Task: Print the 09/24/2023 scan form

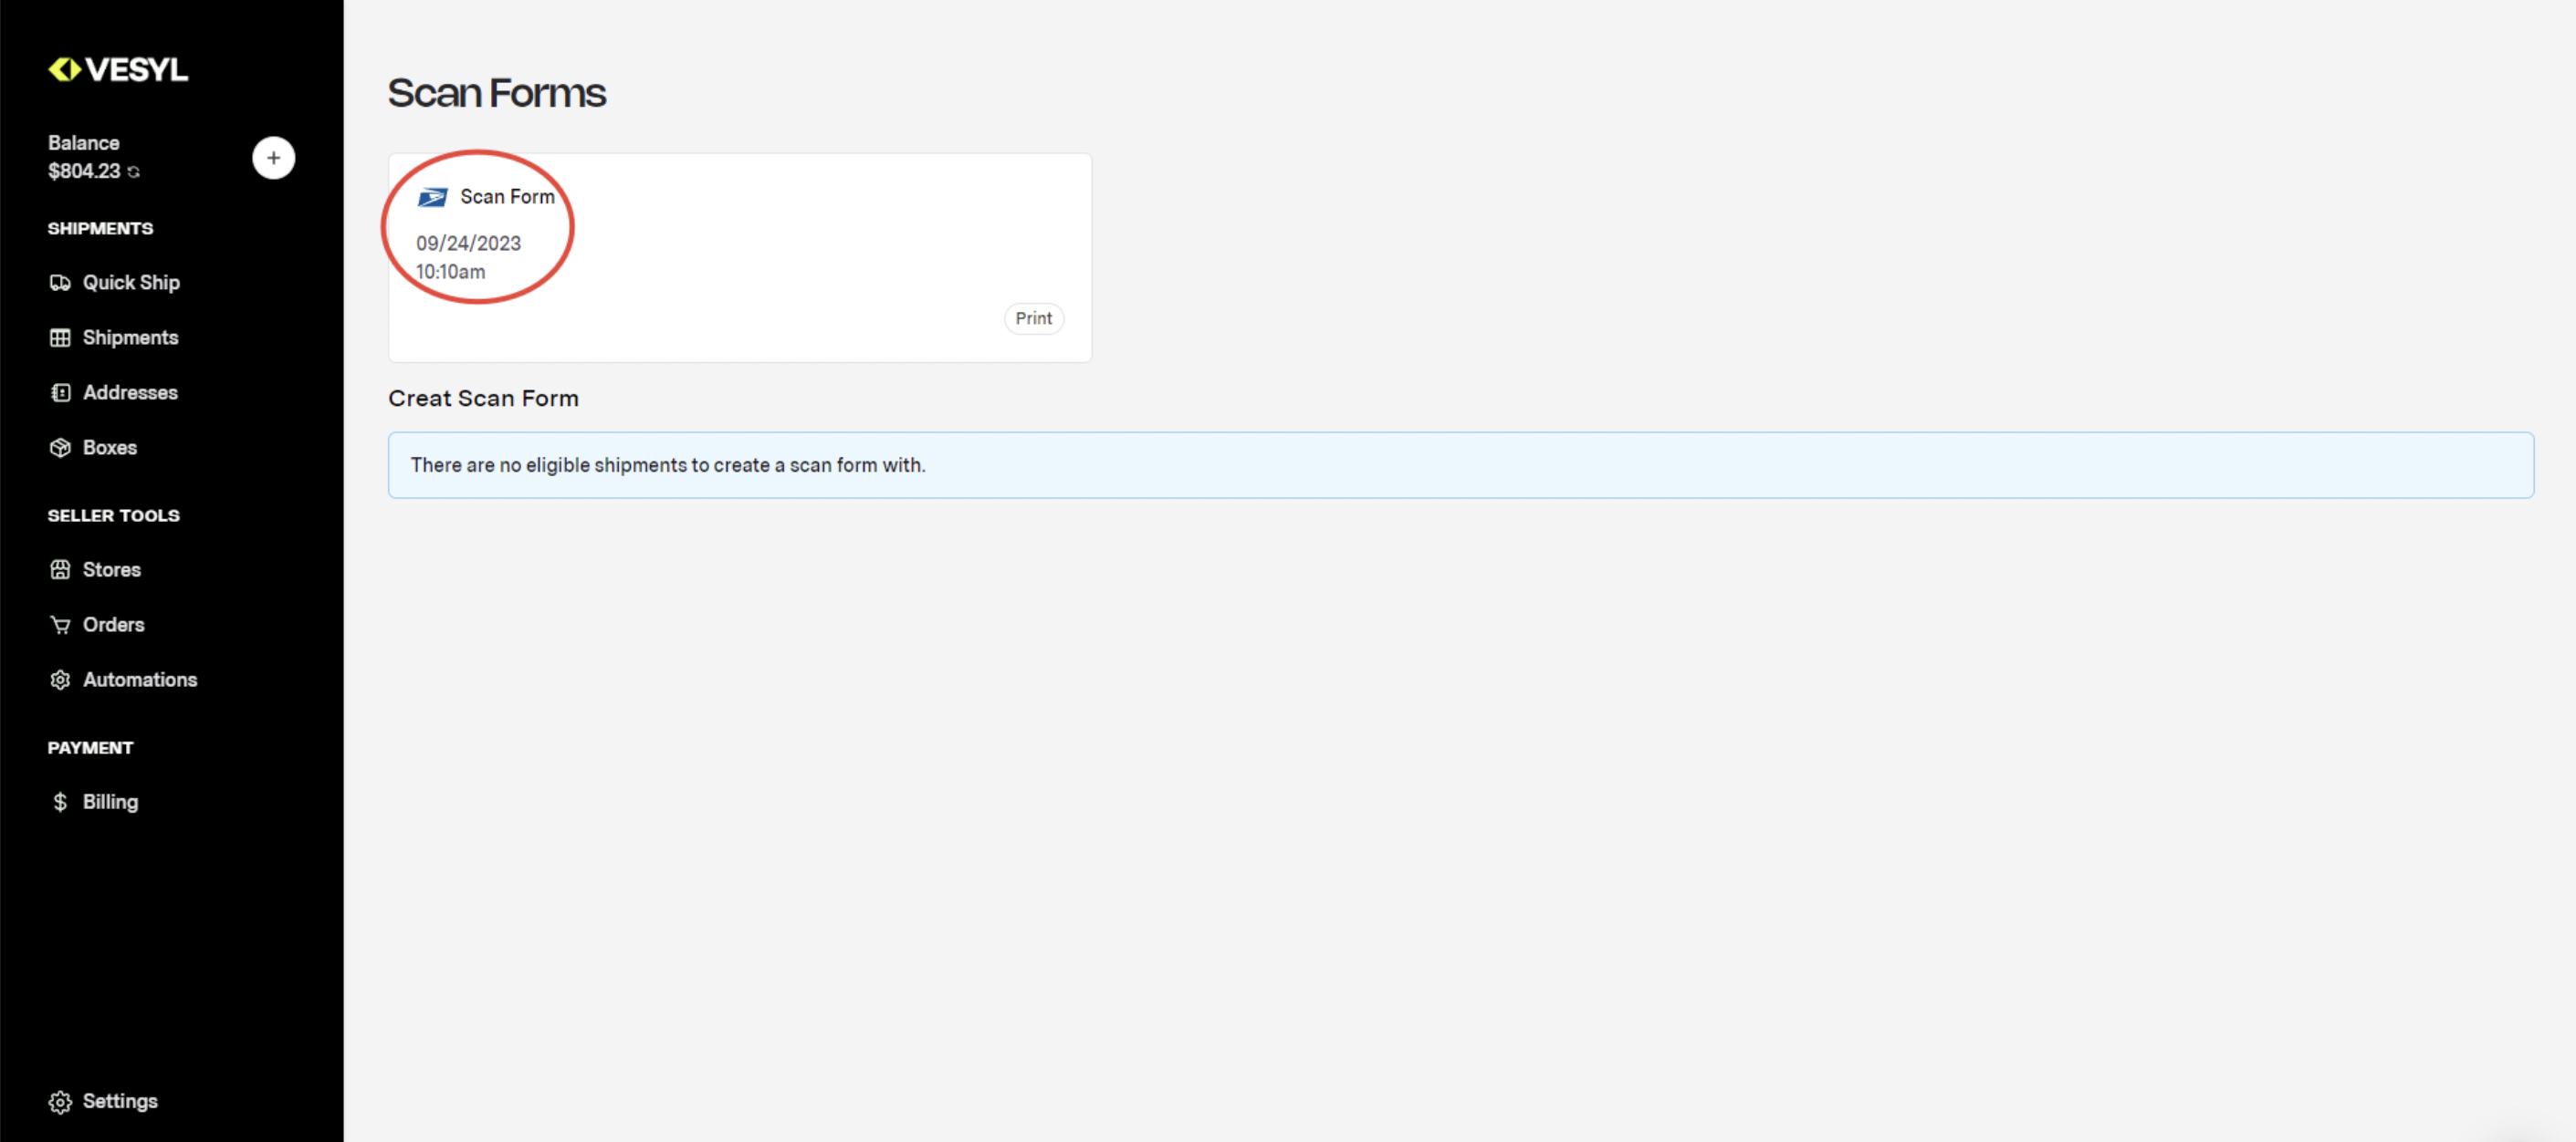Action: (1033, 317)
